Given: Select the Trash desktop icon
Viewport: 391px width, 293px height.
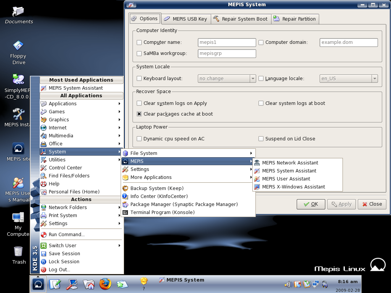Looking at the screenshot, I should pos(19,255).
